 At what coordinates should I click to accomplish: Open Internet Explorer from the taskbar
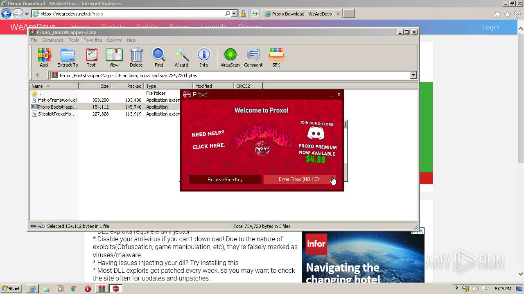32,289
